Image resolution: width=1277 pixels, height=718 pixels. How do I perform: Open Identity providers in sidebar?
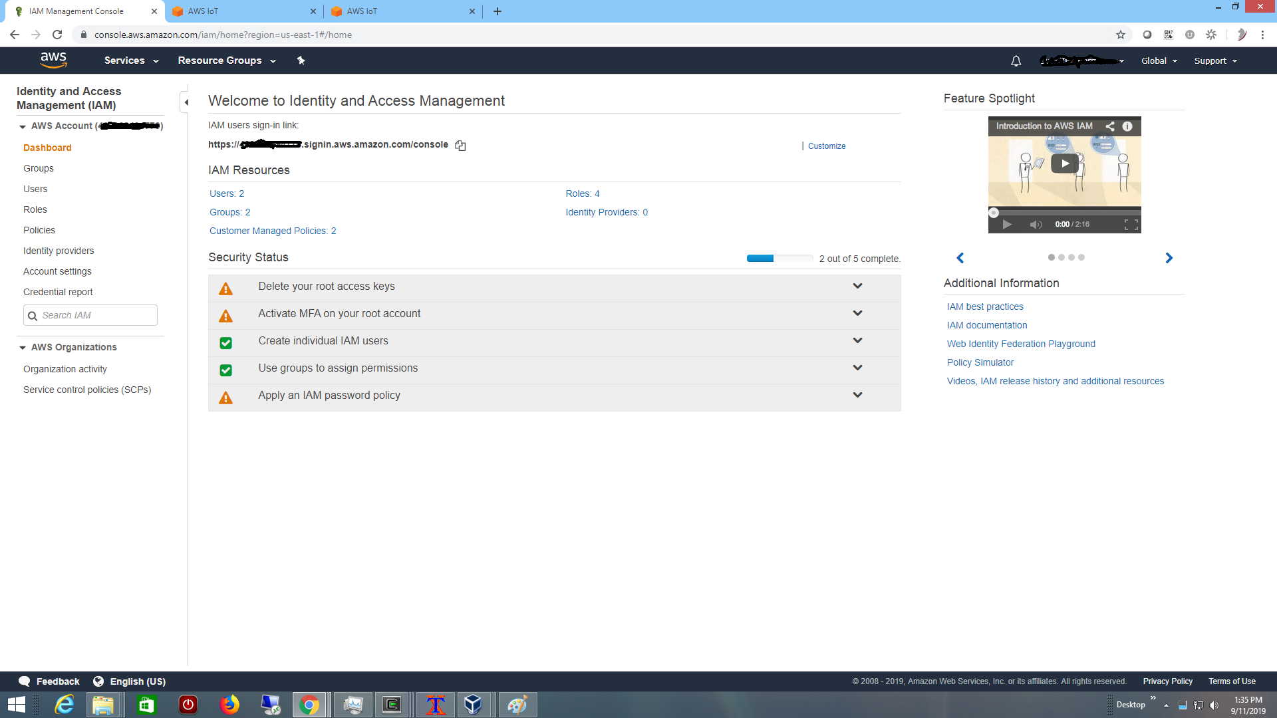click(x=59, y=251)
